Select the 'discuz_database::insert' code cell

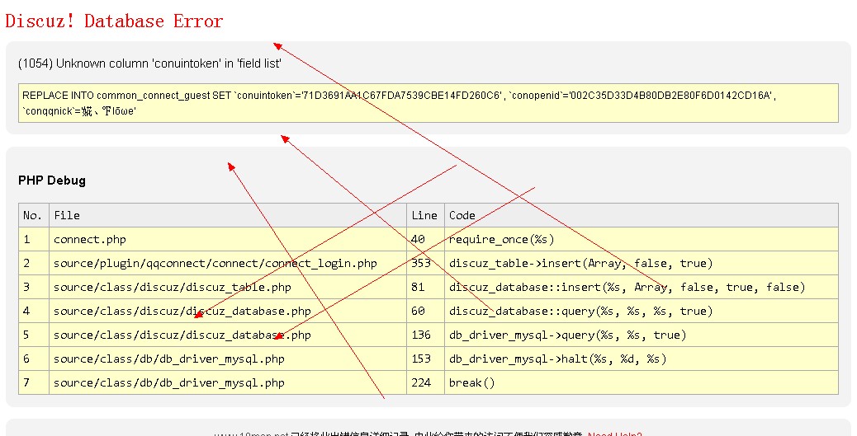tap(642, 287)
